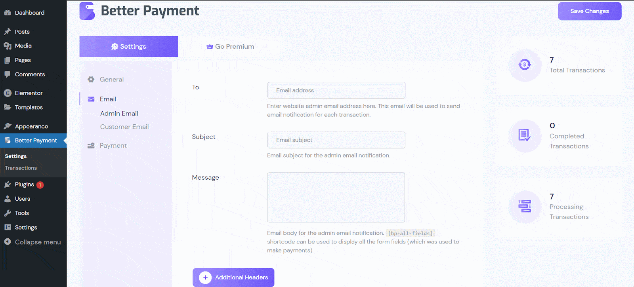Select Customer Email sub-item
This screenshot has height=287, width=634.
pos(124,127)
